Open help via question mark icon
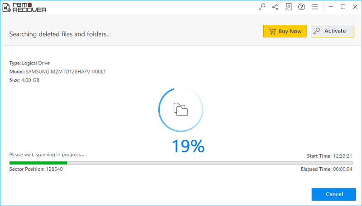This screenshot has height=206, width=362. point(302,7)
